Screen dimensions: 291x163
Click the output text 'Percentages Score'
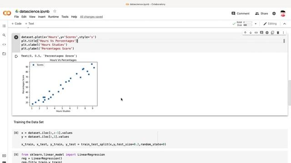tap(49, 56)
